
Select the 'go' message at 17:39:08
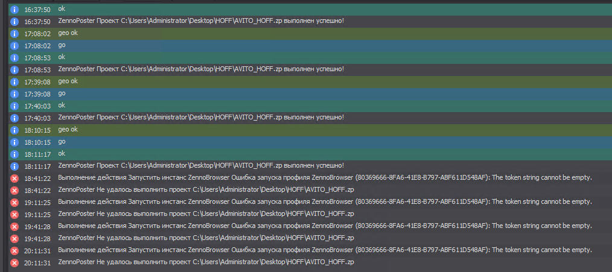pyautogui.click(x=62, y=93)
